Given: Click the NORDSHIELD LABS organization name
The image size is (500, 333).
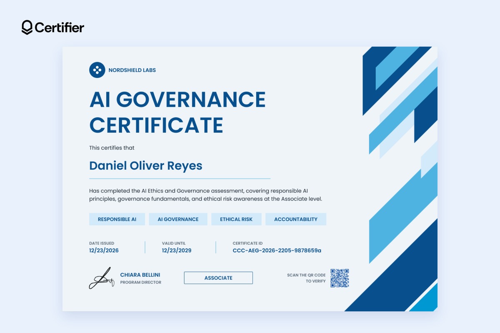Looking at the screenshot, I should pyautogui.click(x=132, y=70).
